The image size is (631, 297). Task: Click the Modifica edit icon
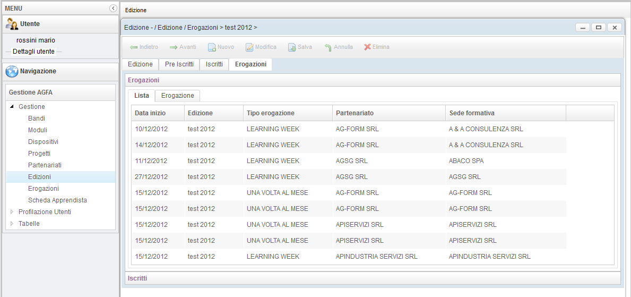point(249,47)
